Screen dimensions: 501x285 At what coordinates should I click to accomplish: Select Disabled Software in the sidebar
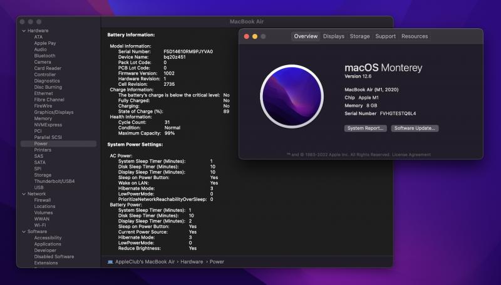click(54, 257)
